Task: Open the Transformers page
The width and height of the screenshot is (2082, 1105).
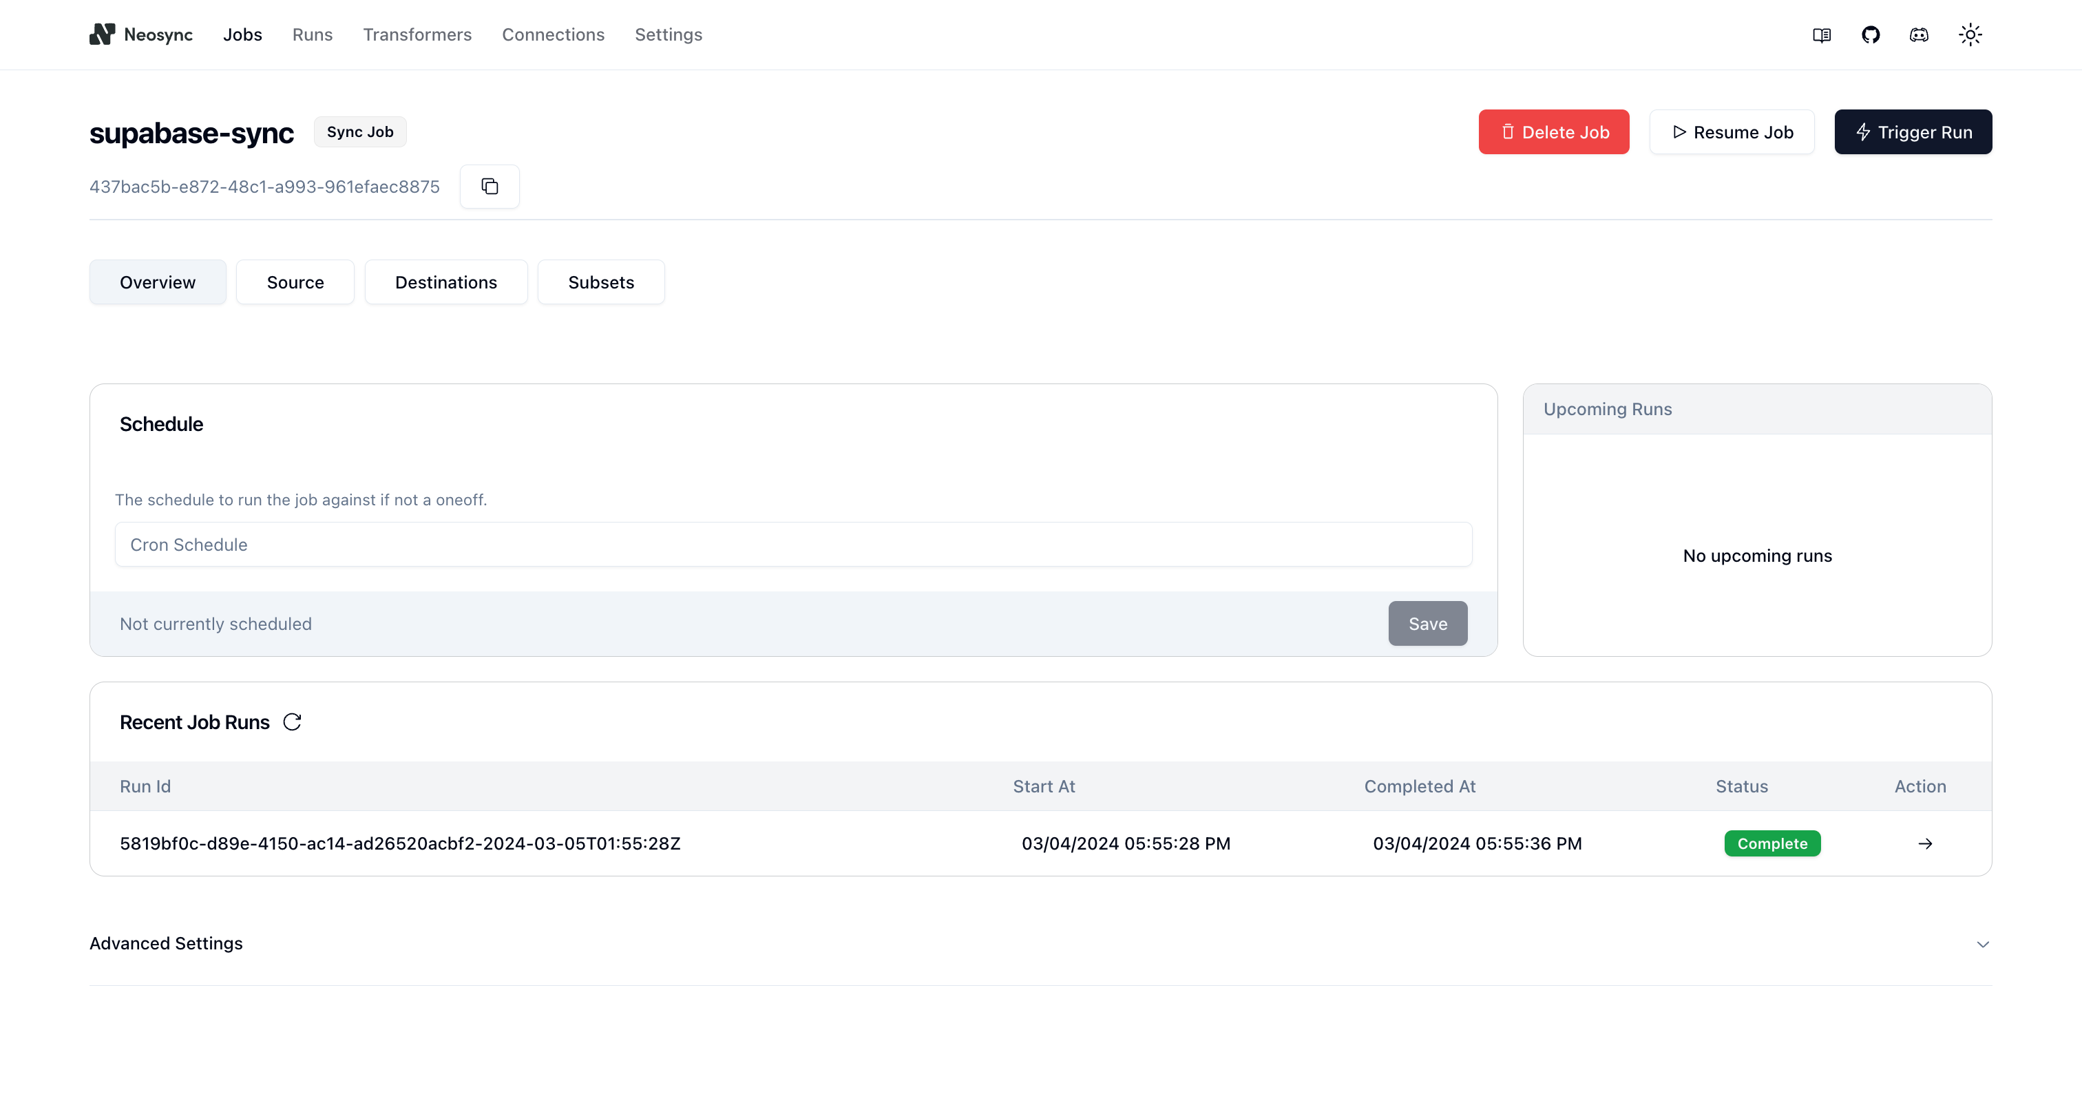Action: click(x=417, y=34)
